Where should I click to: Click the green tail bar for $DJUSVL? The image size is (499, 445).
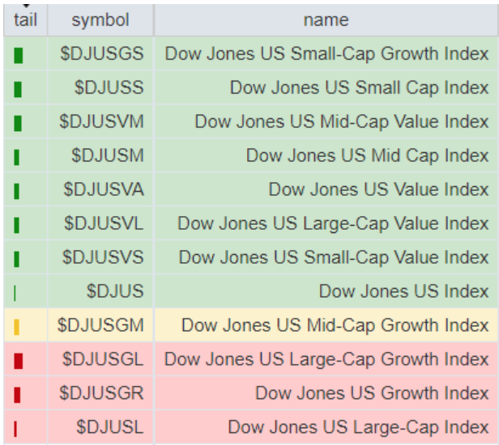pos(17,225)
